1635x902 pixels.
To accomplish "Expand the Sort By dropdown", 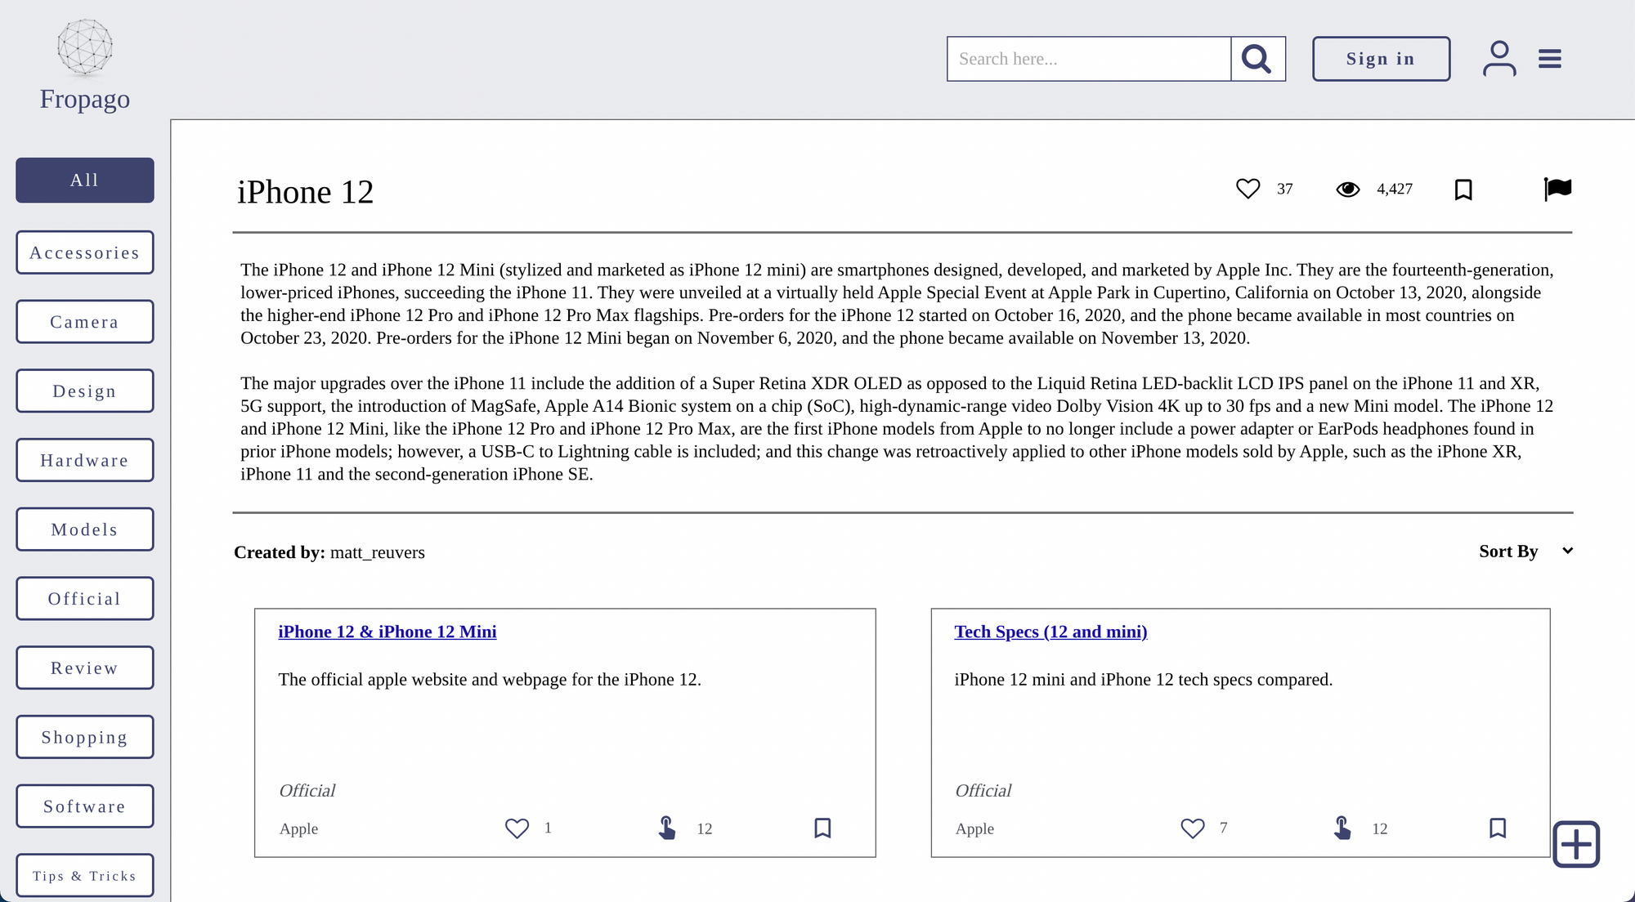I will 1567,551.
